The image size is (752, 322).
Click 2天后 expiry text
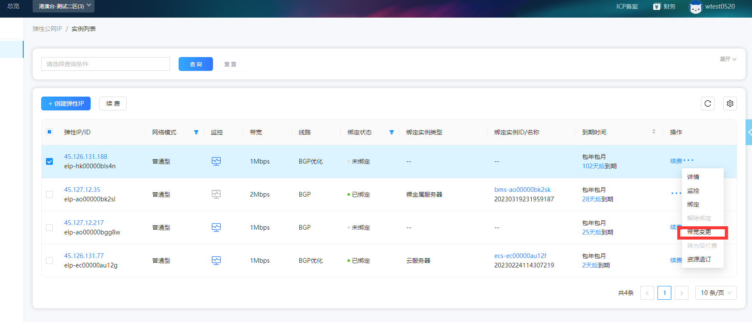[590, 265]
